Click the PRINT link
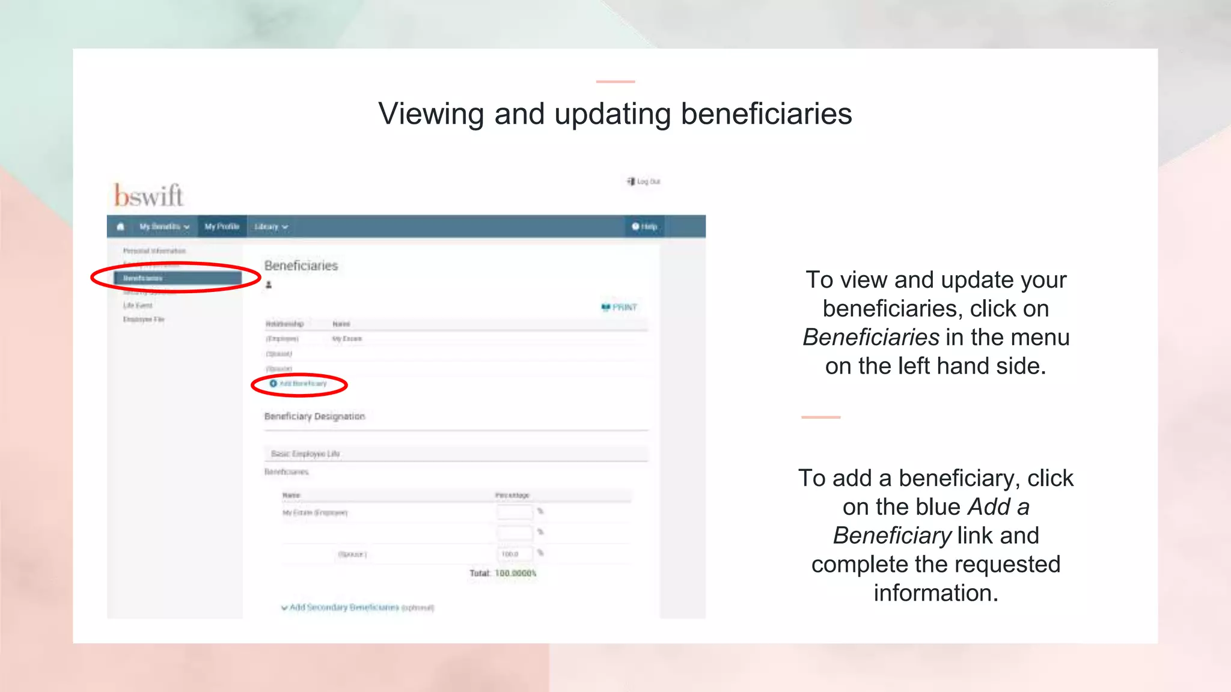The width and height of the screenshot is (1231, 692). [x=625, y=307]
